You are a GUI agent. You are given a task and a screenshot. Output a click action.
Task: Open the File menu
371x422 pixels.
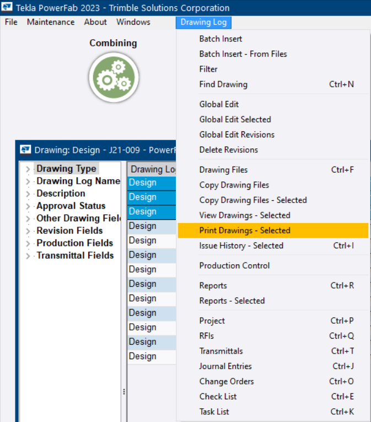pos(11,22)
